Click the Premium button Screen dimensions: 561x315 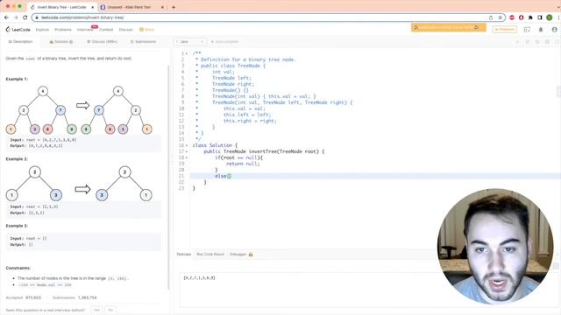click(505, 29)
